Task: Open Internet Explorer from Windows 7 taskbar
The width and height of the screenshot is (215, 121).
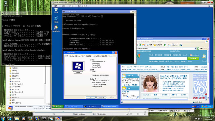Action: pyautogui.click(x=10, y=119)
